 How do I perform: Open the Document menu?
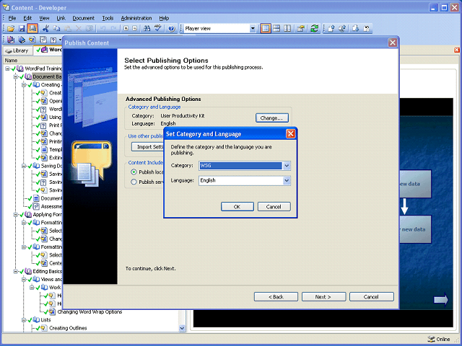[84, 18]
